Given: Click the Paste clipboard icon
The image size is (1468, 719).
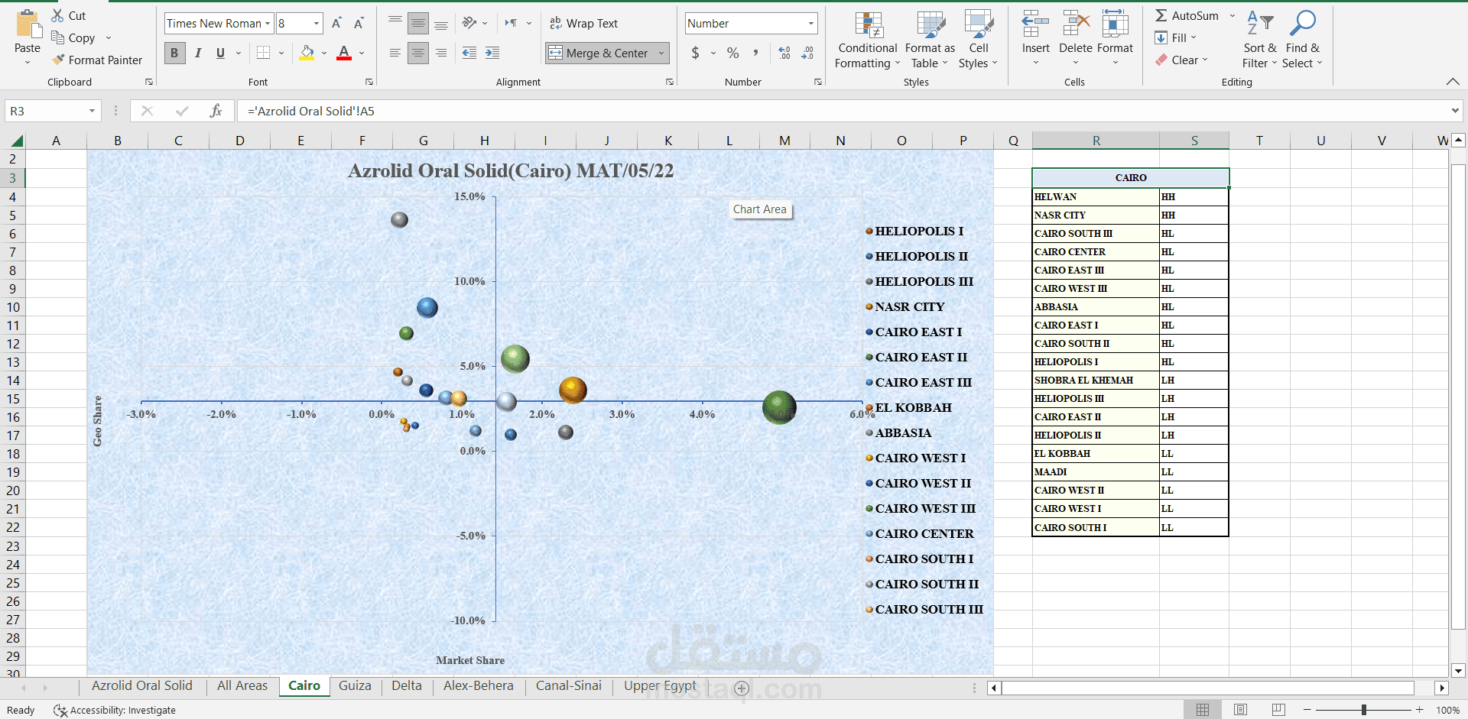Looking at the screenshot, I should point(28,24).
